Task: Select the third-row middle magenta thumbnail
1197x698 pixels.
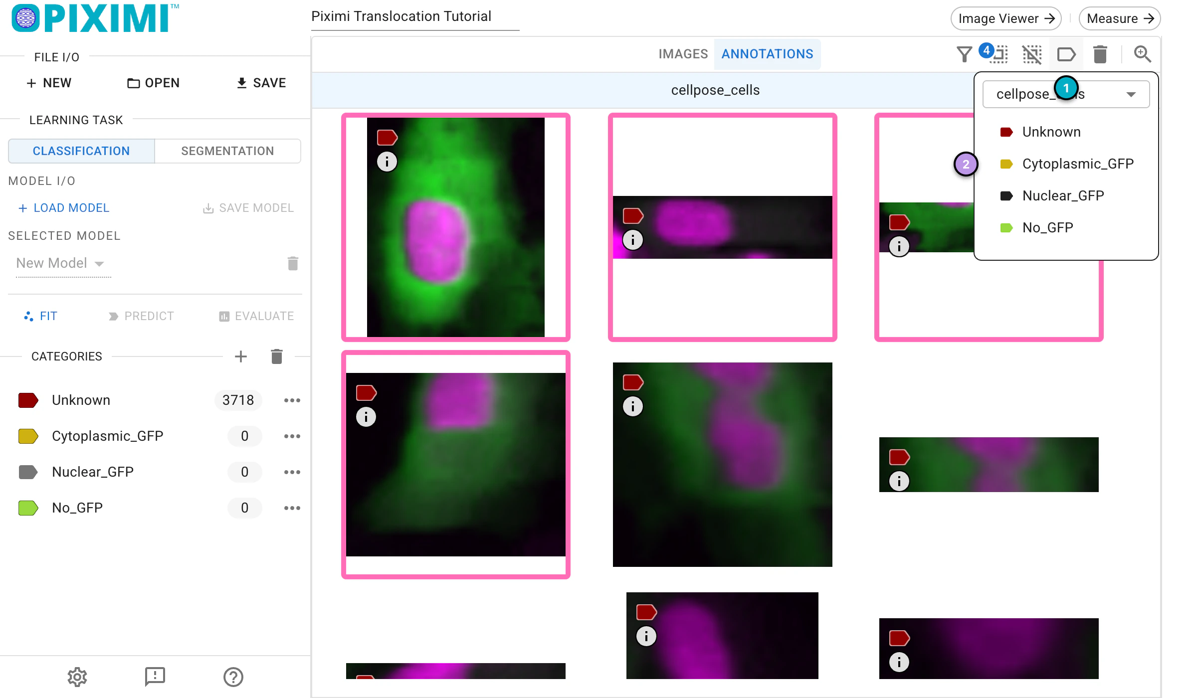Action: tap(722, 635)
